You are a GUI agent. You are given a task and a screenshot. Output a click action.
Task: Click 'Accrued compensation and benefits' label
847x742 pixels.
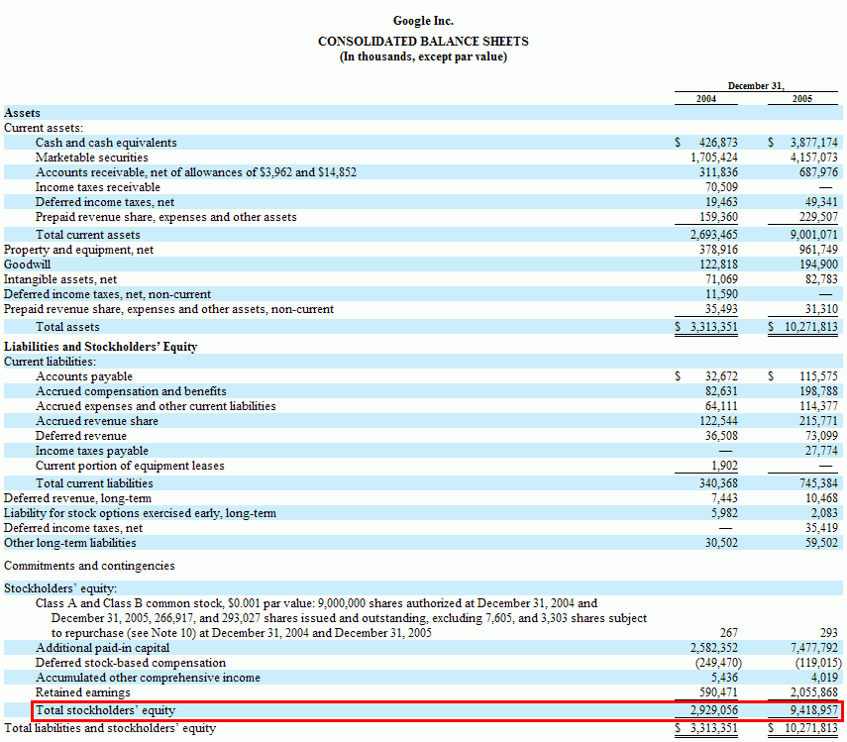click(x=131, y=391)
